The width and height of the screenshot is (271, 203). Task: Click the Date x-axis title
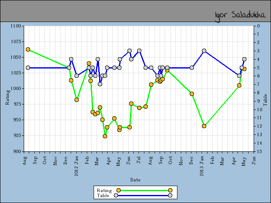(x=135, y=180)
